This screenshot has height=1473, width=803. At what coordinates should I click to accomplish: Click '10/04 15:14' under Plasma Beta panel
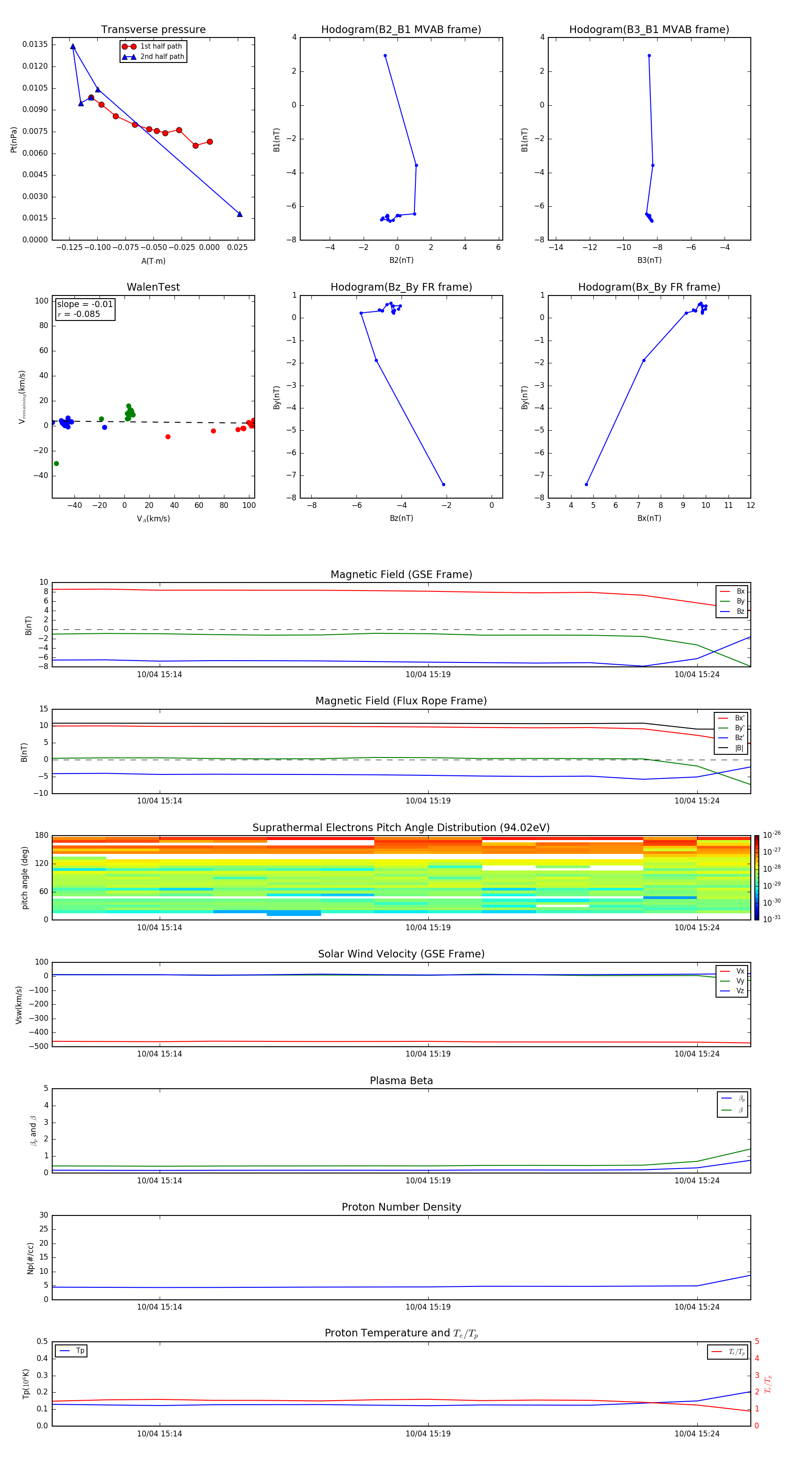click(159, 1180)
